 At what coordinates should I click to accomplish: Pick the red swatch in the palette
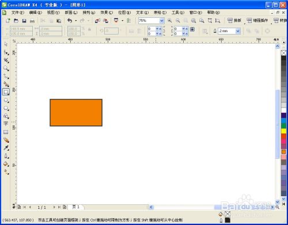(283, 136)
